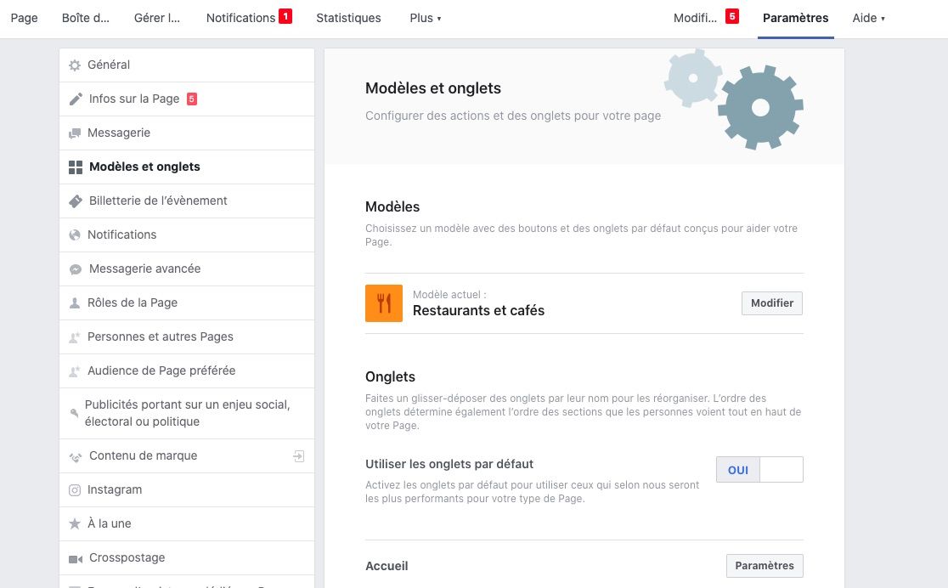Click the Paramètres button next to Accueil

pyautogui.click(x=765, y=566)
